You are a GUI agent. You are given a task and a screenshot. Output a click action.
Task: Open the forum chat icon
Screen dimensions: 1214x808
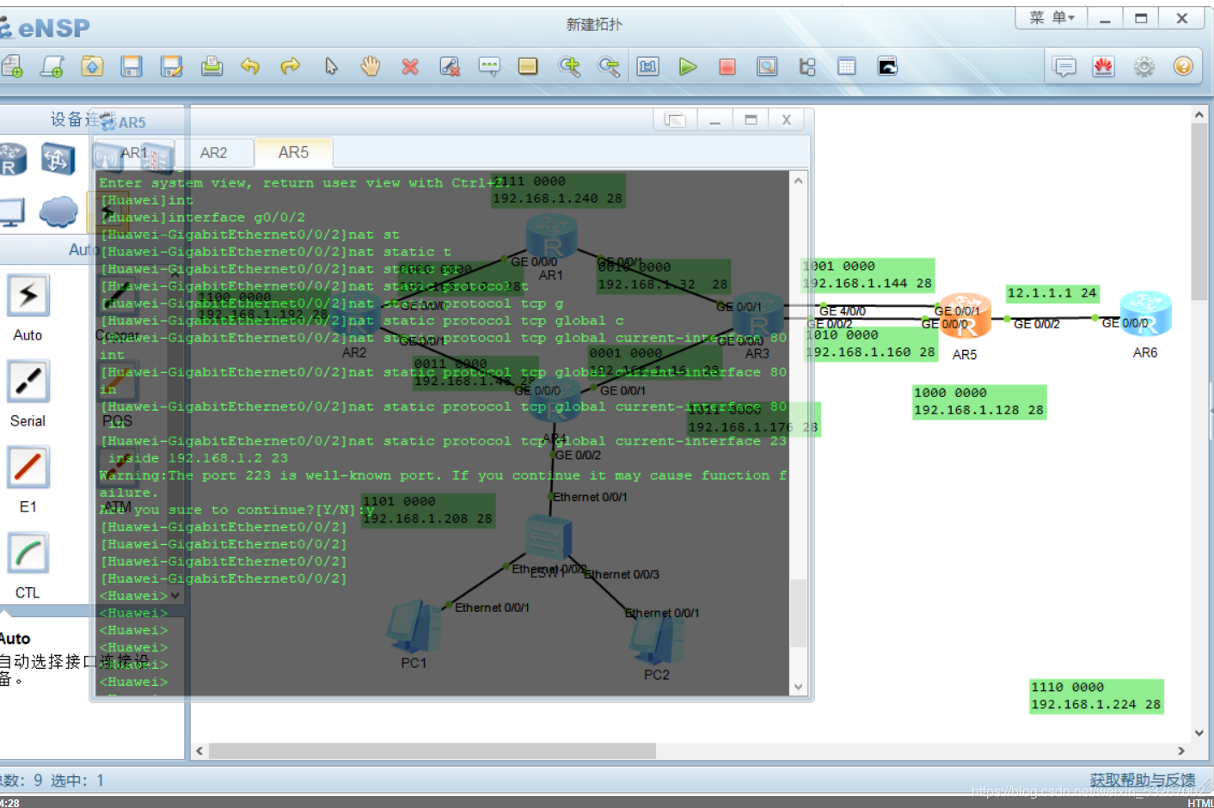(x=1064, y=66)
